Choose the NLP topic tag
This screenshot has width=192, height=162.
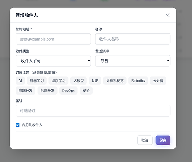click(x=95, y=81)
